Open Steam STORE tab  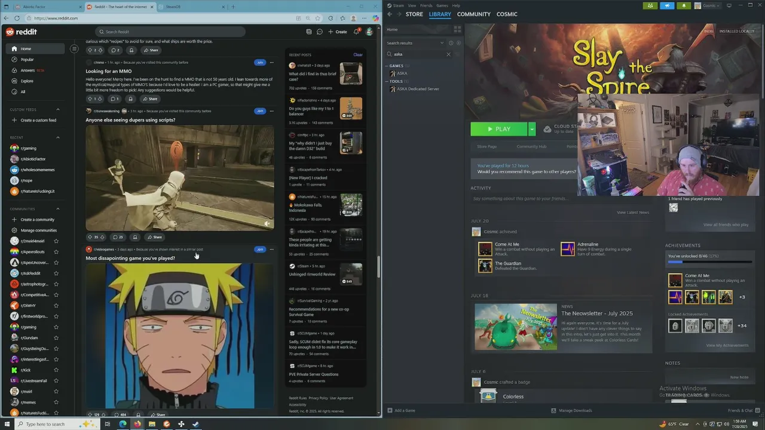point(414,14)
